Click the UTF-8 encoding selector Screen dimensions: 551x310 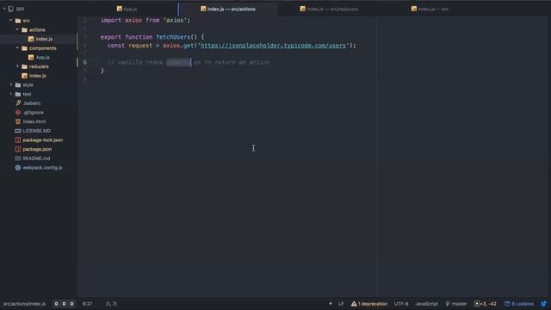point(401,304)
